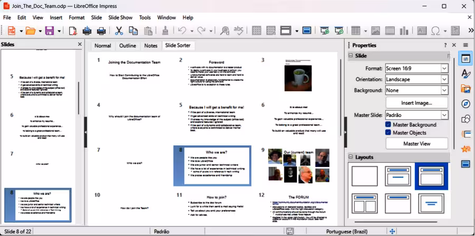
Task: Click the Insert Text Box icon
Action: coord(422,31)
